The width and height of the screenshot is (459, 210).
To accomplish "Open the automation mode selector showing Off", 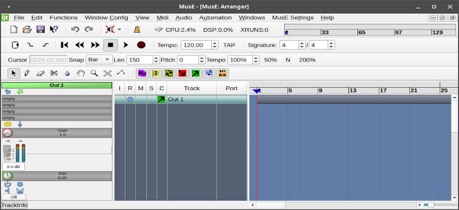I will click(14, 197).
